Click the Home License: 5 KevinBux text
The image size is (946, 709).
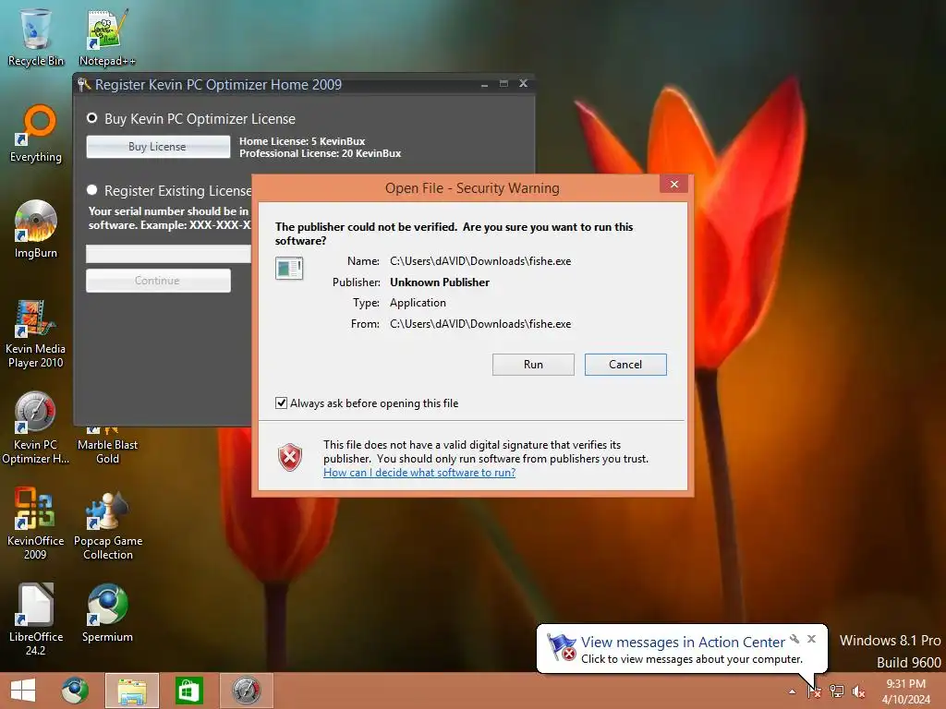(x=302, y=141)
